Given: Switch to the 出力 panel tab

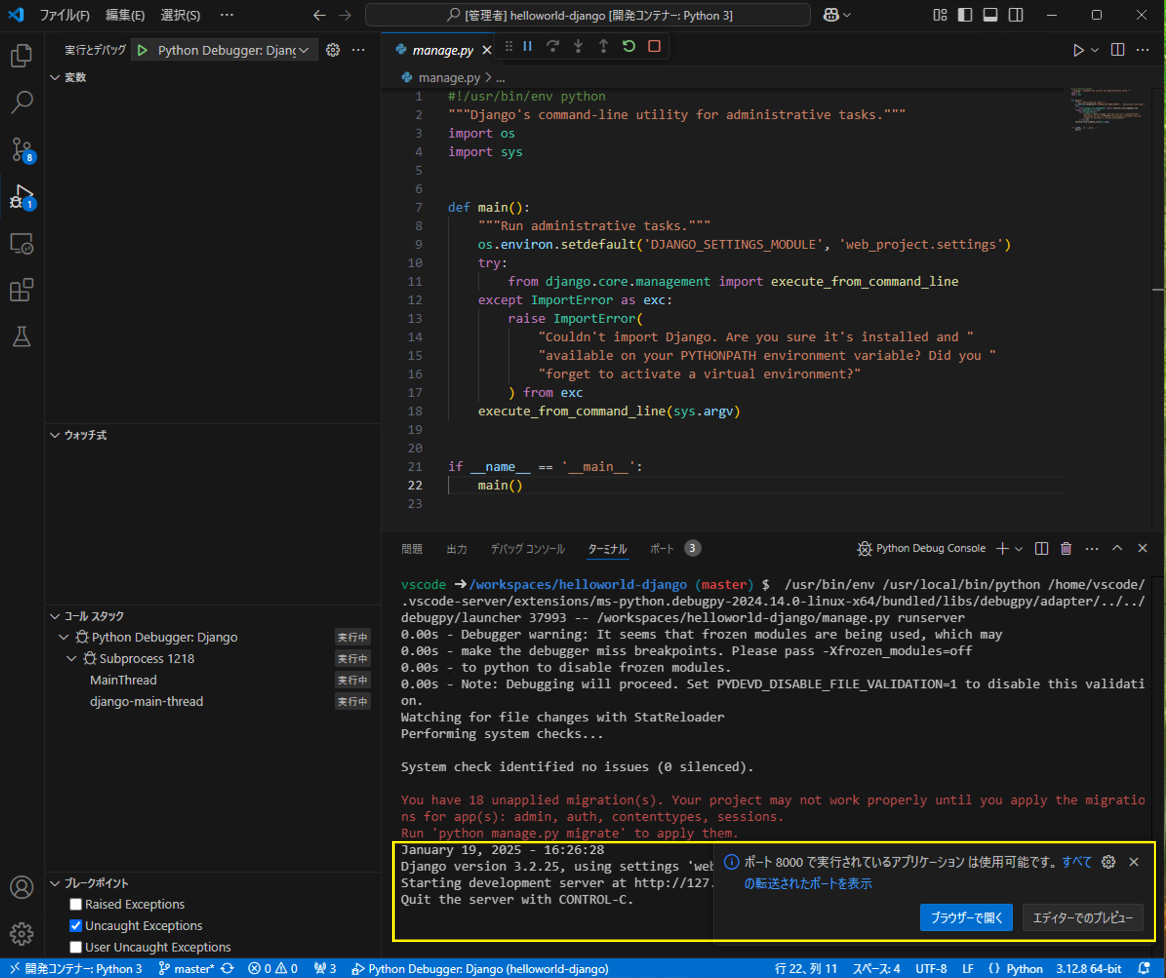Looking at the screenshot, I should click(x=457, y=548).
